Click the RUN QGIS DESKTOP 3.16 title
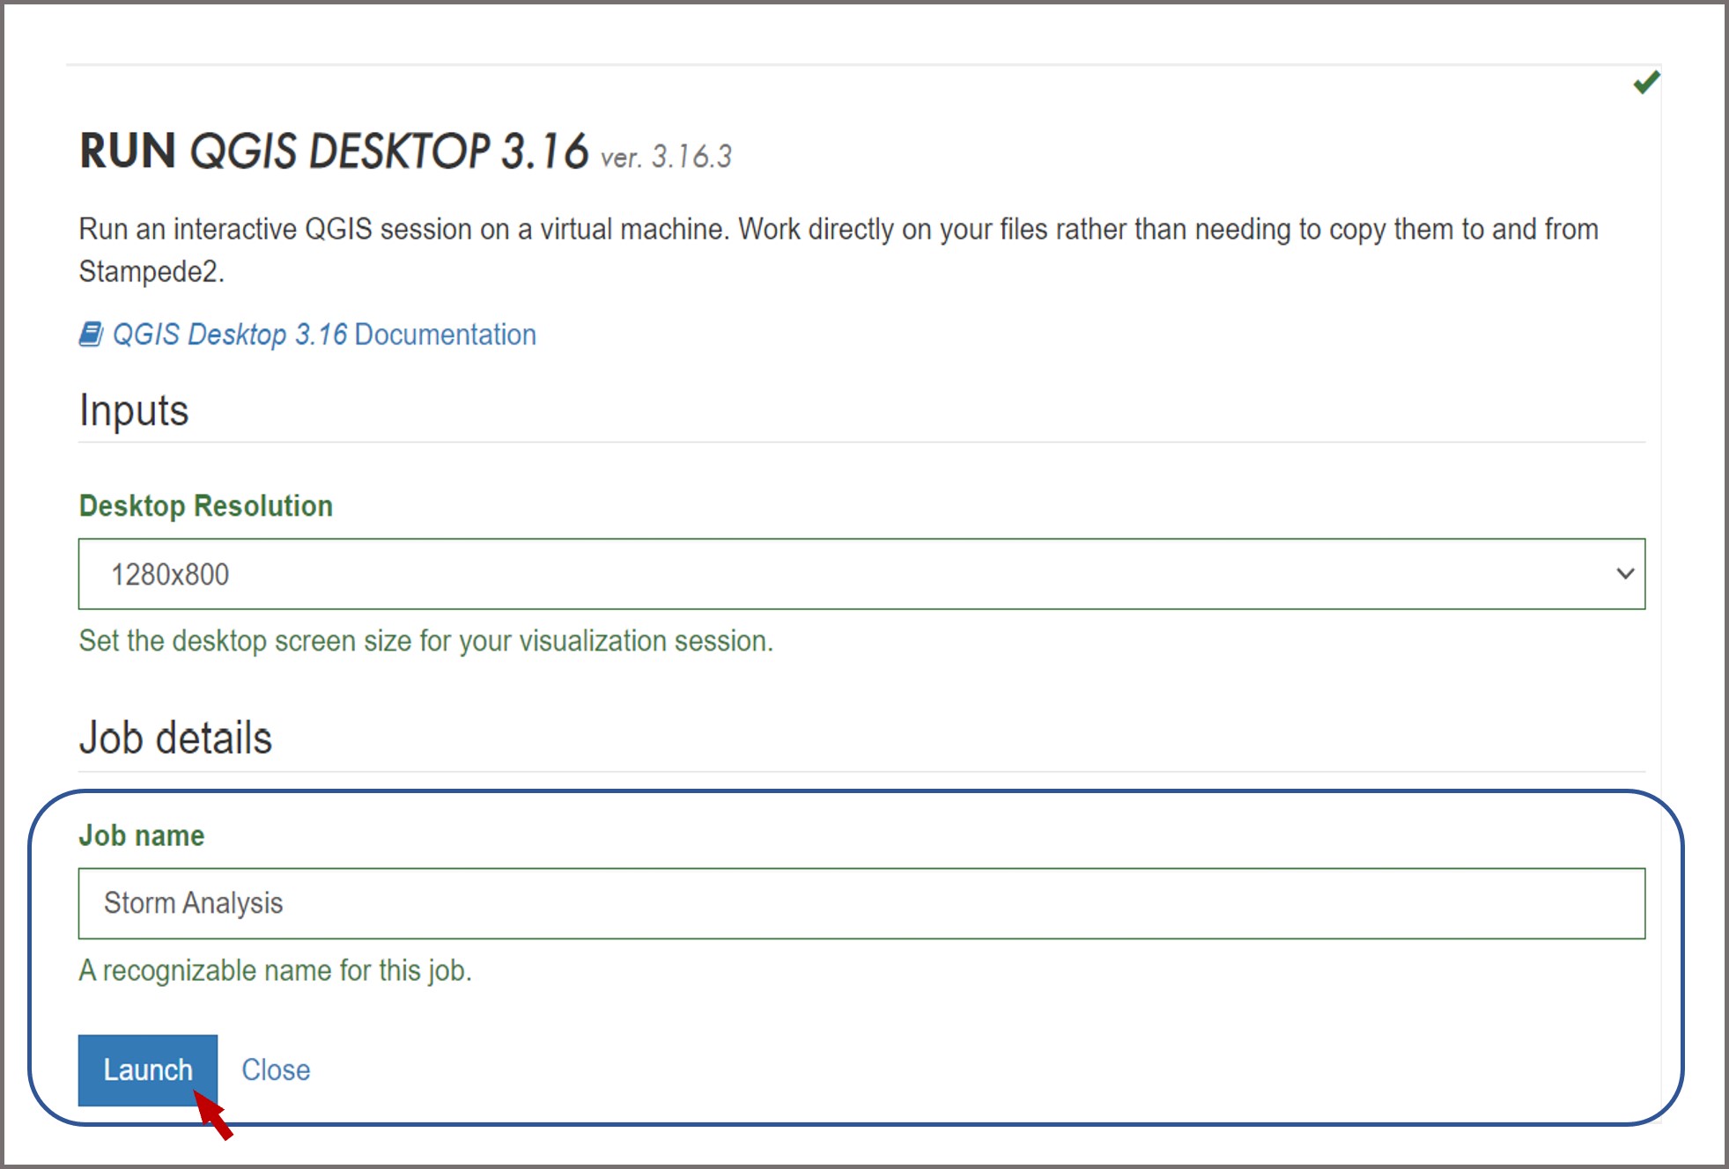This screenshot has height=1169, width=1729. (334, 151)
